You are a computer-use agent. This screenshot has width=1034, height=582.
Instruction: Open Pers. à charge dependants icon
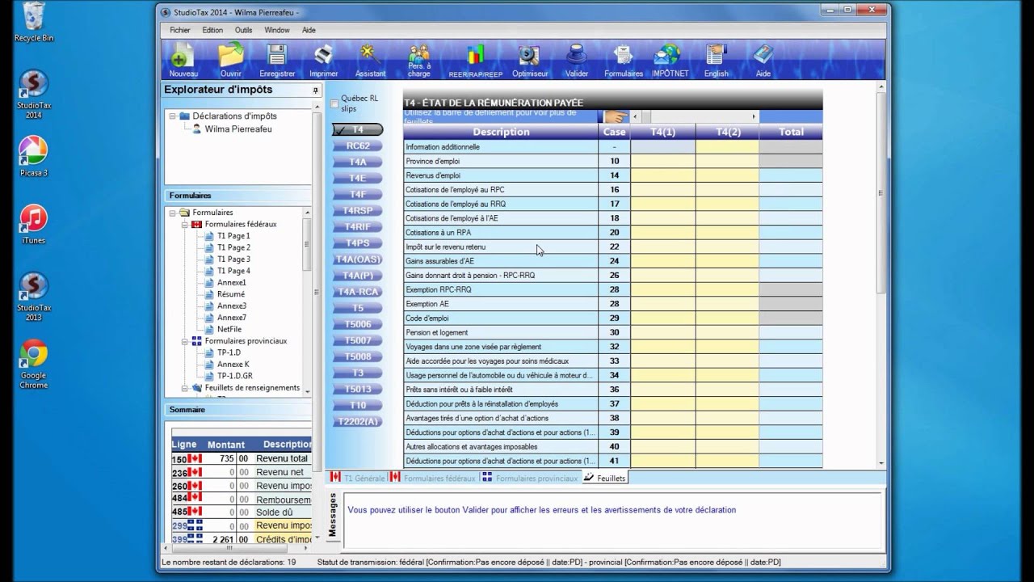(419, 60)
